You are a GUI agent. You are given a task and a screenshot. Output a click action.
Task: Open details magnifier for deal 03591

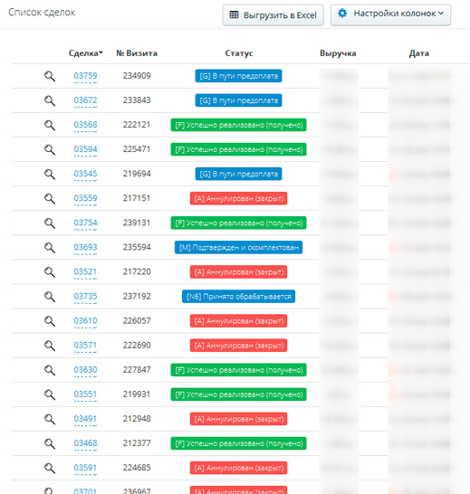click(x=50, y=468)
